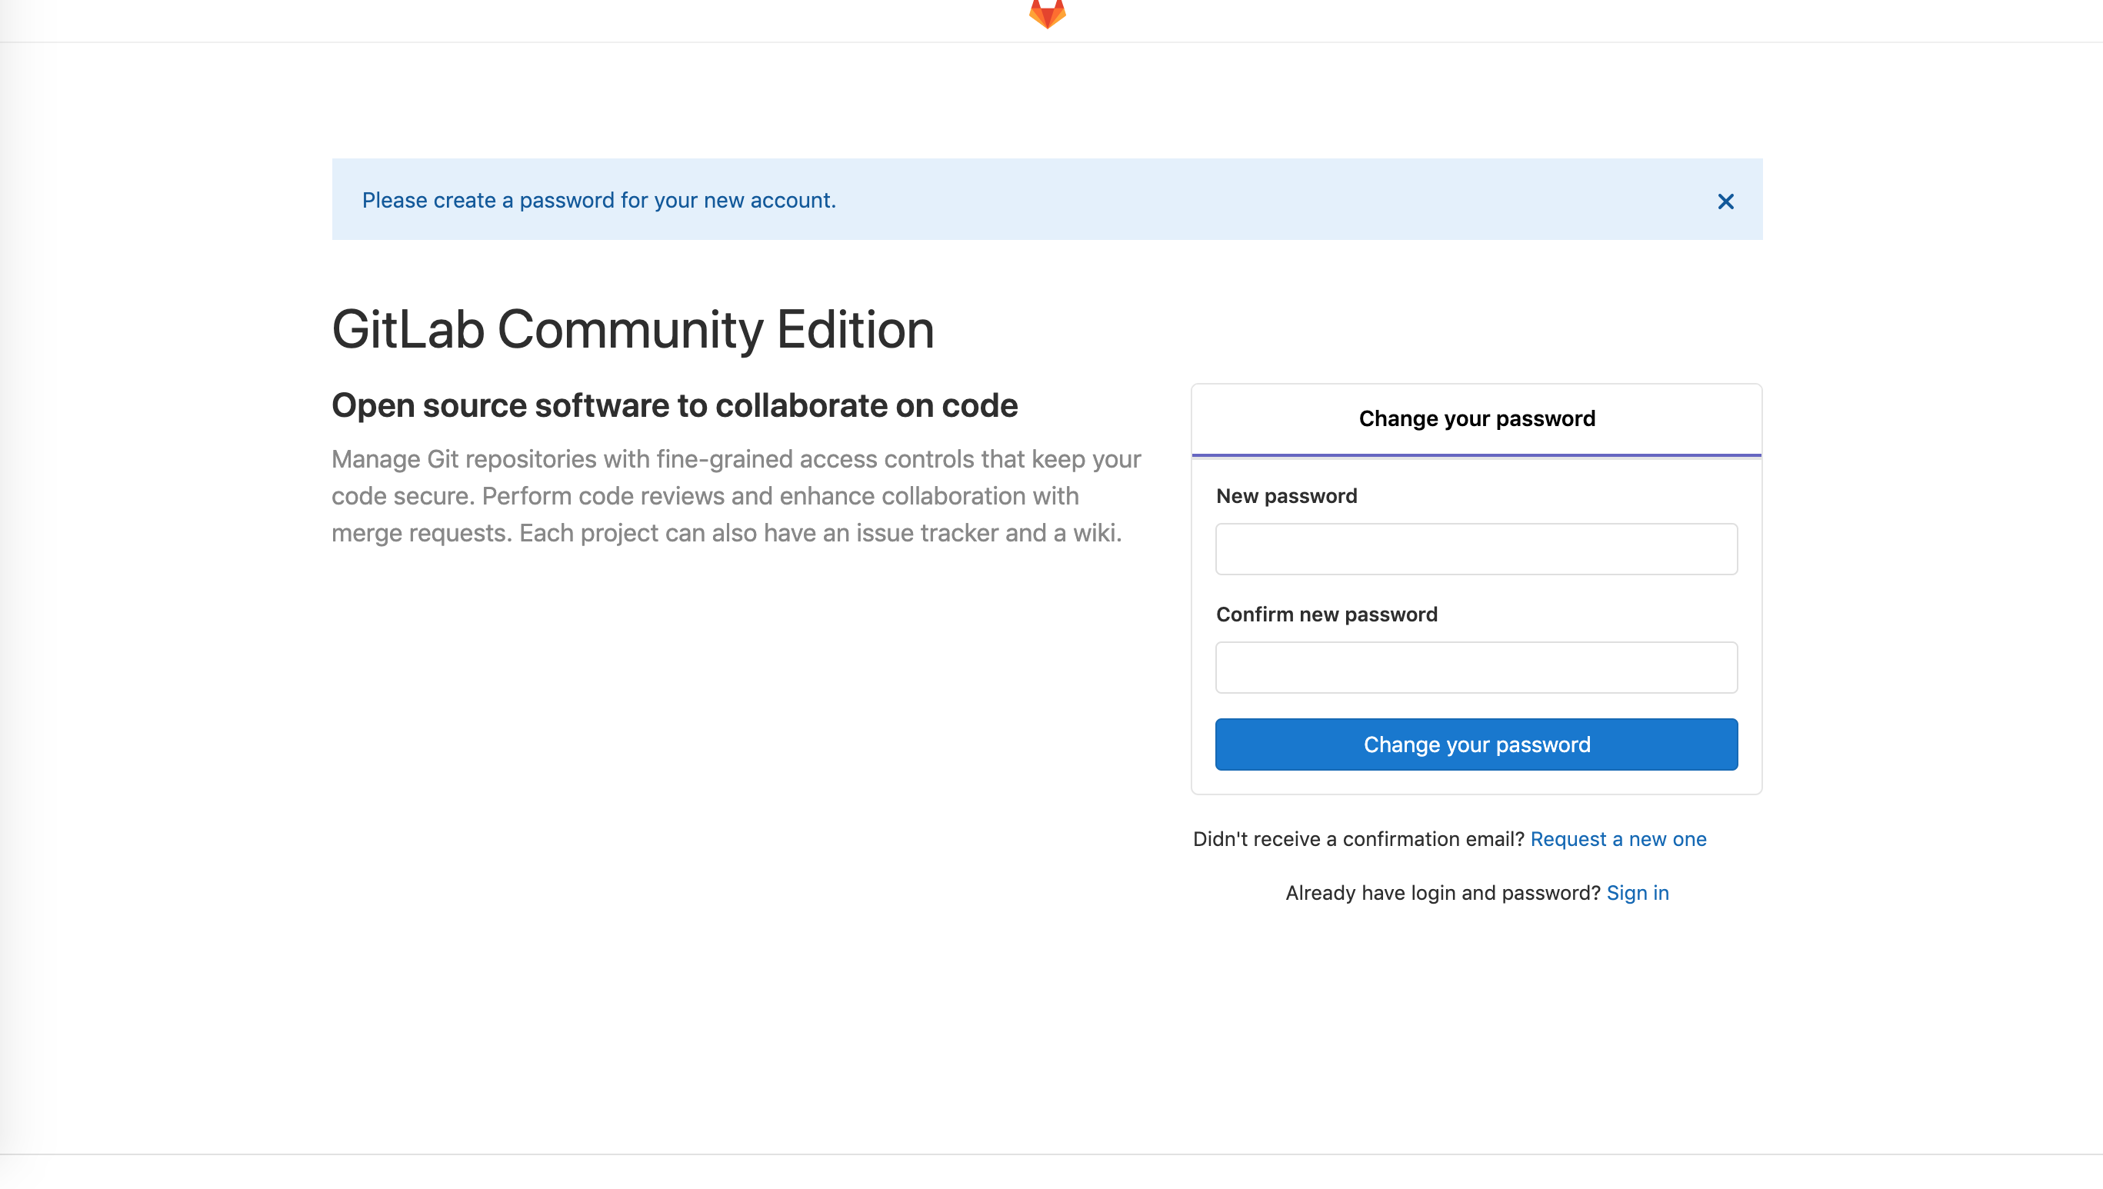2103x1189 pixels.
Task: Follow the Sign in link
Action: [1637, 893]
